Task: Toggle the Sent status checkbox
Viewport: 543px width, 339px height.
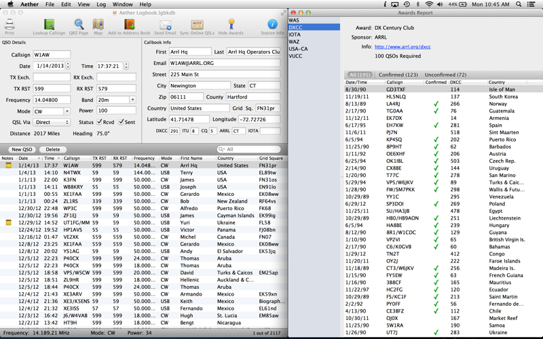Action: [121, 122]
